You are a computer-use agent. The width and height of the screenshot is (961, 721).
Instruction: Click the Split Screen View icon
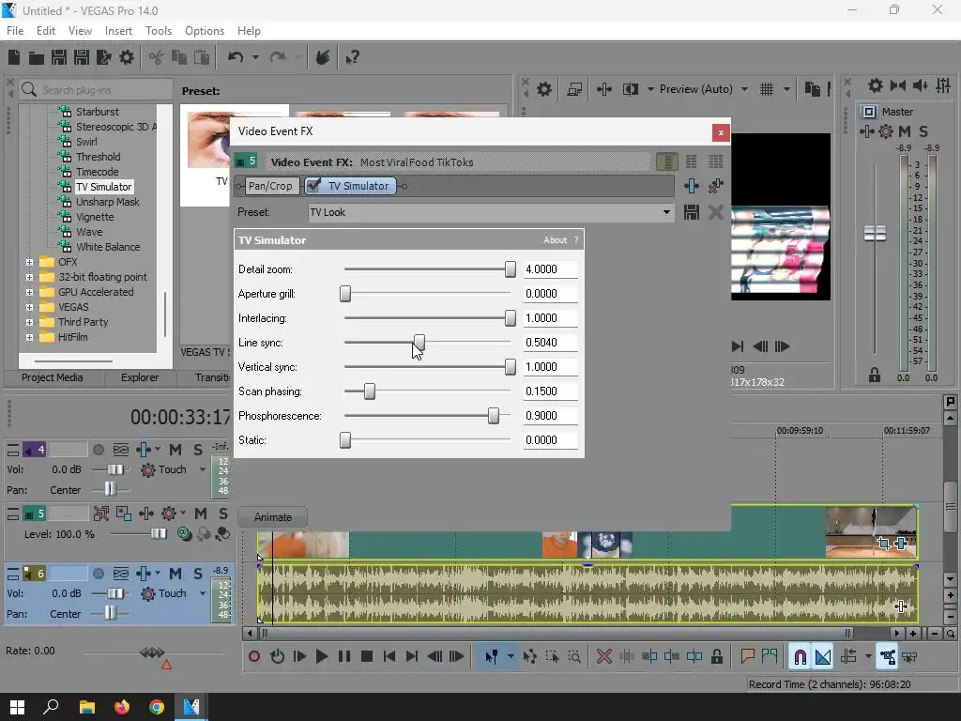click(630, 89)
